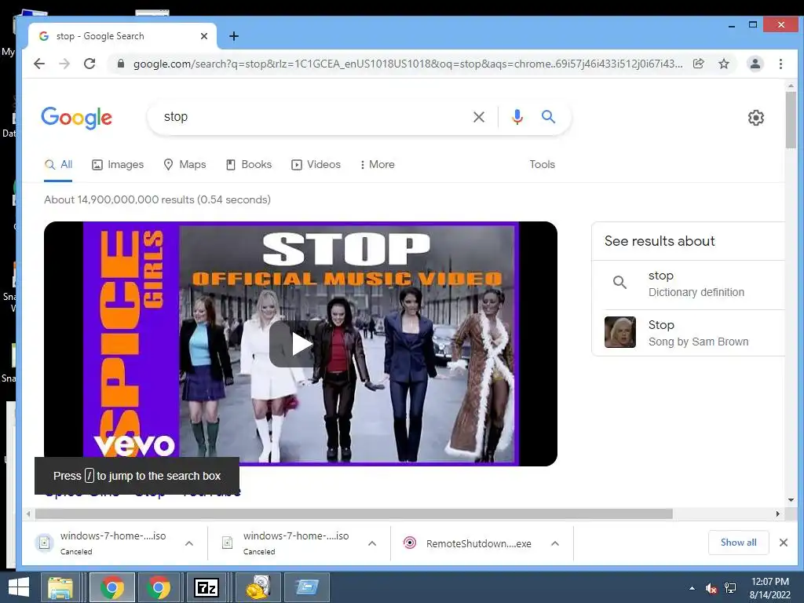Select the All results tab
The height and width of the screenshot is (603, 804).
58,165
